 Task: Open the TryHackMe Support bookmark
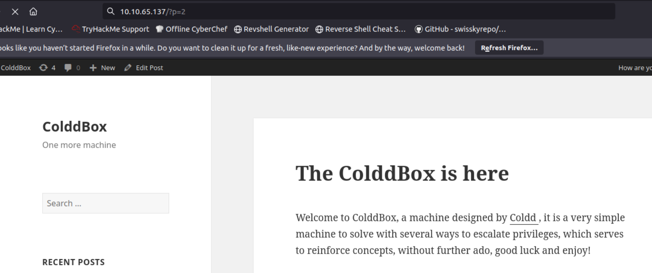(111, 29)
